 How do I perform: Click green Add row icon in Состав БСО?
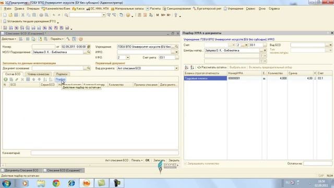6,79
